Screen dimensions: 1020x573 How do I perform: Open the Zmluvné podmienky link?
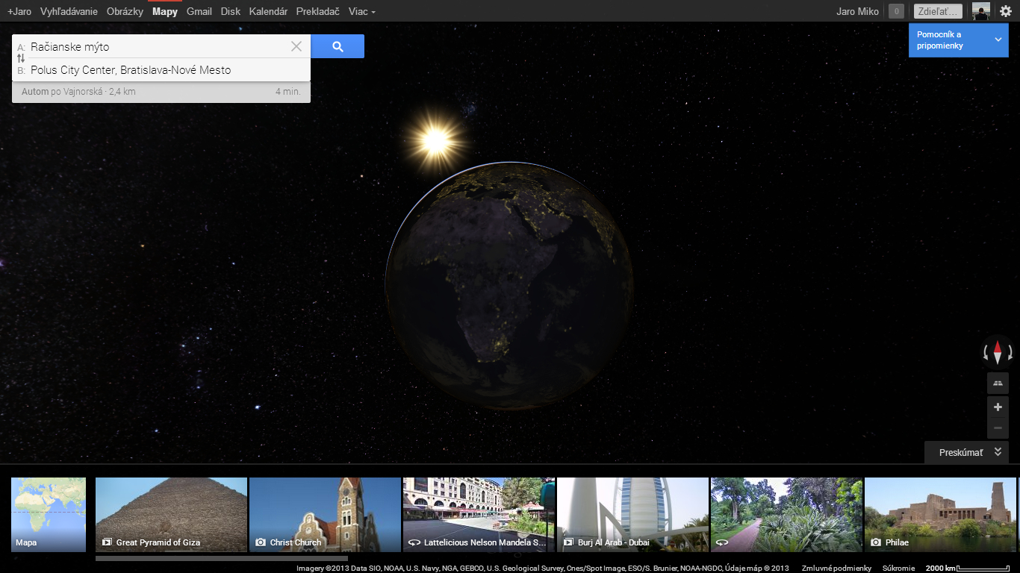point(836,569)
